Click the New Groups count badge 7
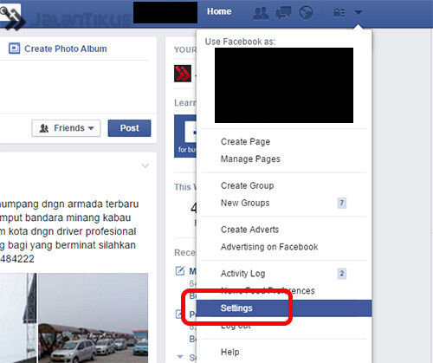The height and width of the screenshot is (363, 433). [x=342, y=203]
